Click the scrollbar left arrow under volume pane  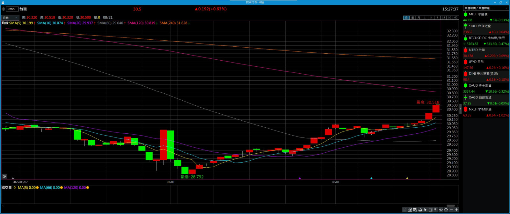point(3,205)
